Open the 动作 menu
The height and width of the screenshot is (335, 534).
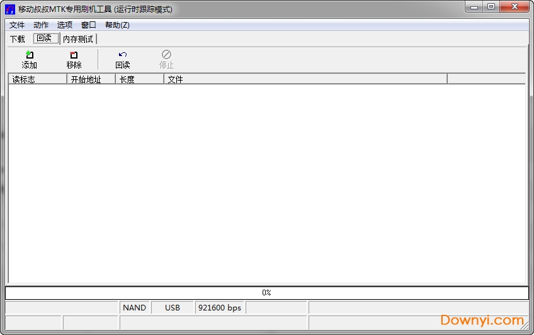pos(41,25)
